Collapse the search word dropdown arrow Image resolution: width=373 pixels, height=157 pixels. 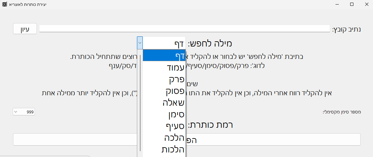(140, 43)
